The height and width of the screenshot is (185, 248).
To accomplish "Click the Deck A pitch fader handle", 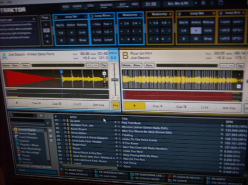I will click(x=115, y=80).
